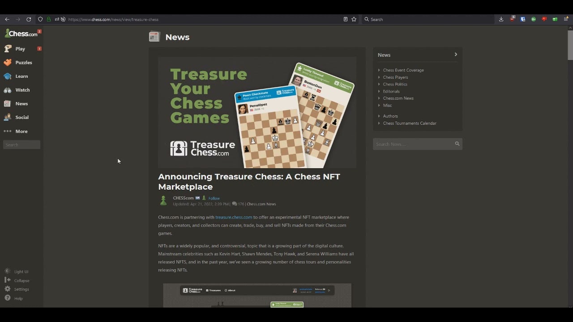Open the Watch menu item
This screenshot has width=573, height=322.
pos(21,90)
